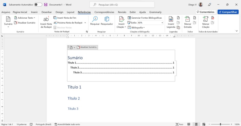Click the cross-reference icon in Legendas group

(178, 27)
